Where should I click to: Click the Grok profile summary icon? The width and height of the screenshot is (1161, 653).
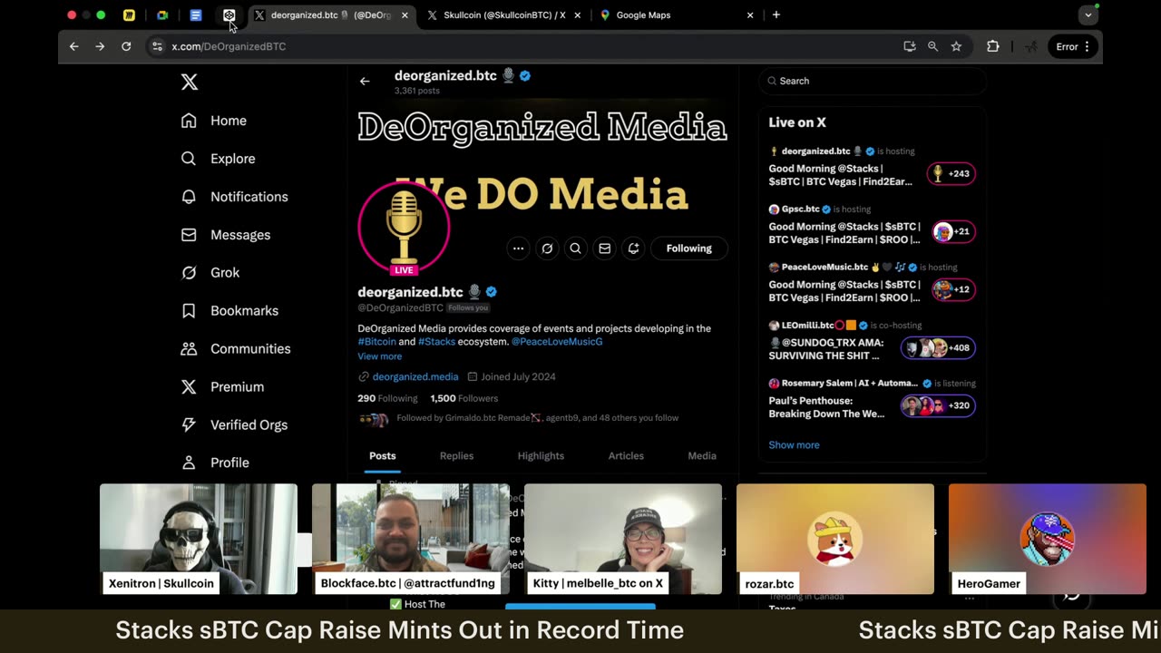coord(547,249)
